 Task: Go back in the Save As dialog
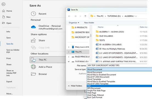point(69,16)
